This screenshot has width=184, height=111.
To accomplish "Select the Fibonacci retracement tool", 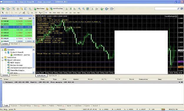I will [x=28, y=13].
